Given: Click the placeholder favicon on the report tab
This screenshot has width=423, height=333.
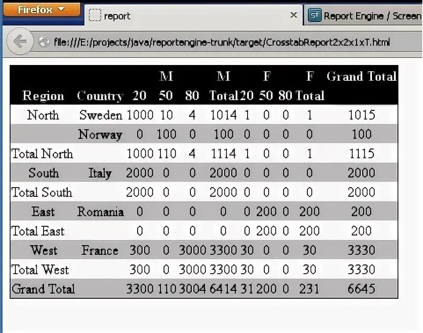Looking at the screenshot, I should (x=94, y=15).
